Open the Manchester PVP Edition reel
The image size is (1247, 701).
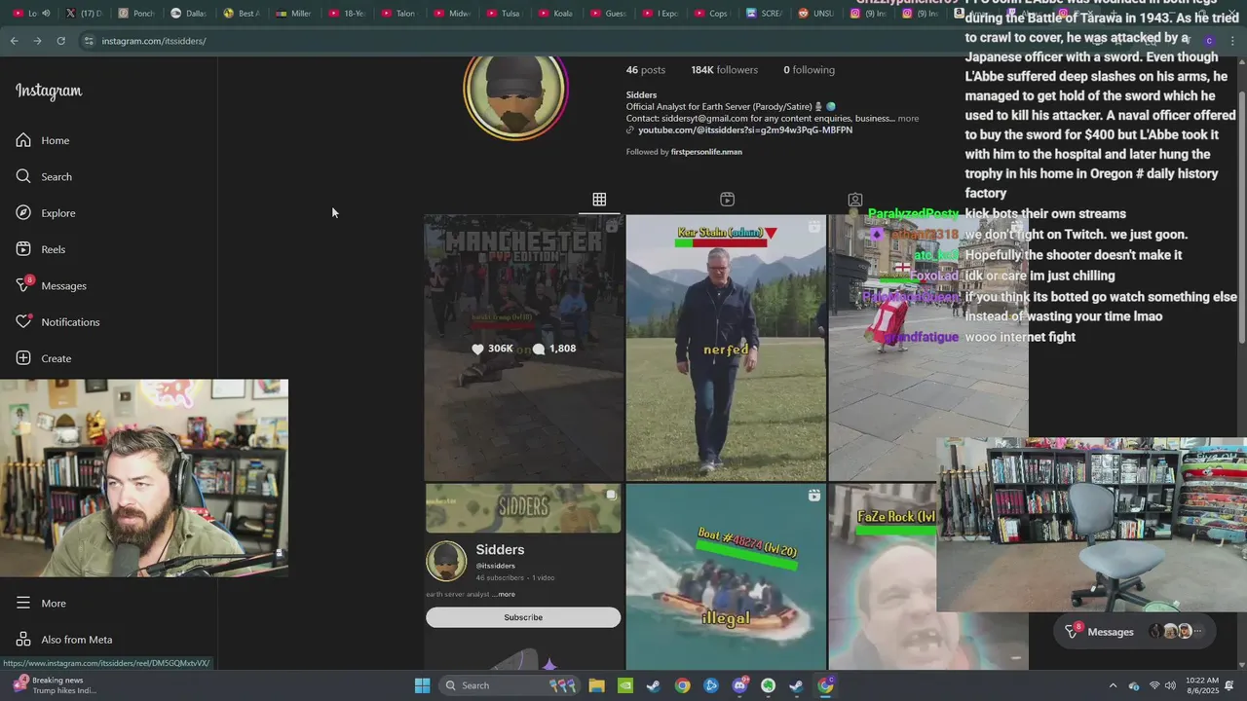[524, 348]
